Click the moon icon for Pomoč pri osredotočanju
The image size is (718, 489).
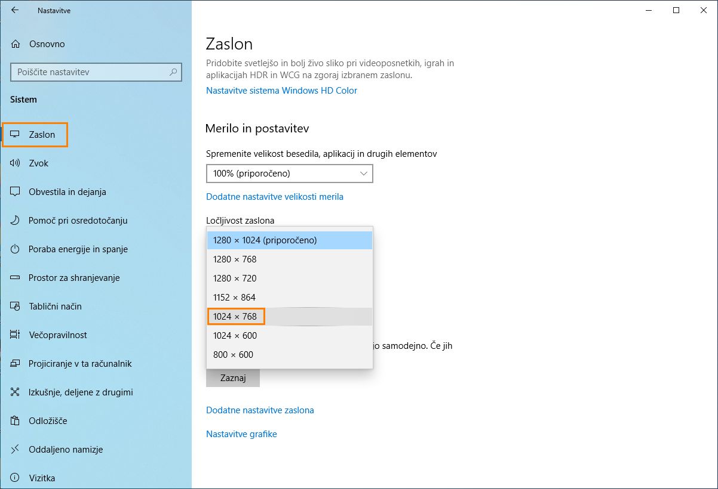16,221
